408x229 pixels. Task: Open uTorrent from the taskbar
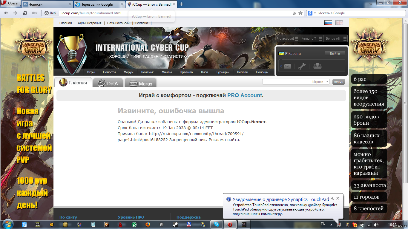click(134, 224)
